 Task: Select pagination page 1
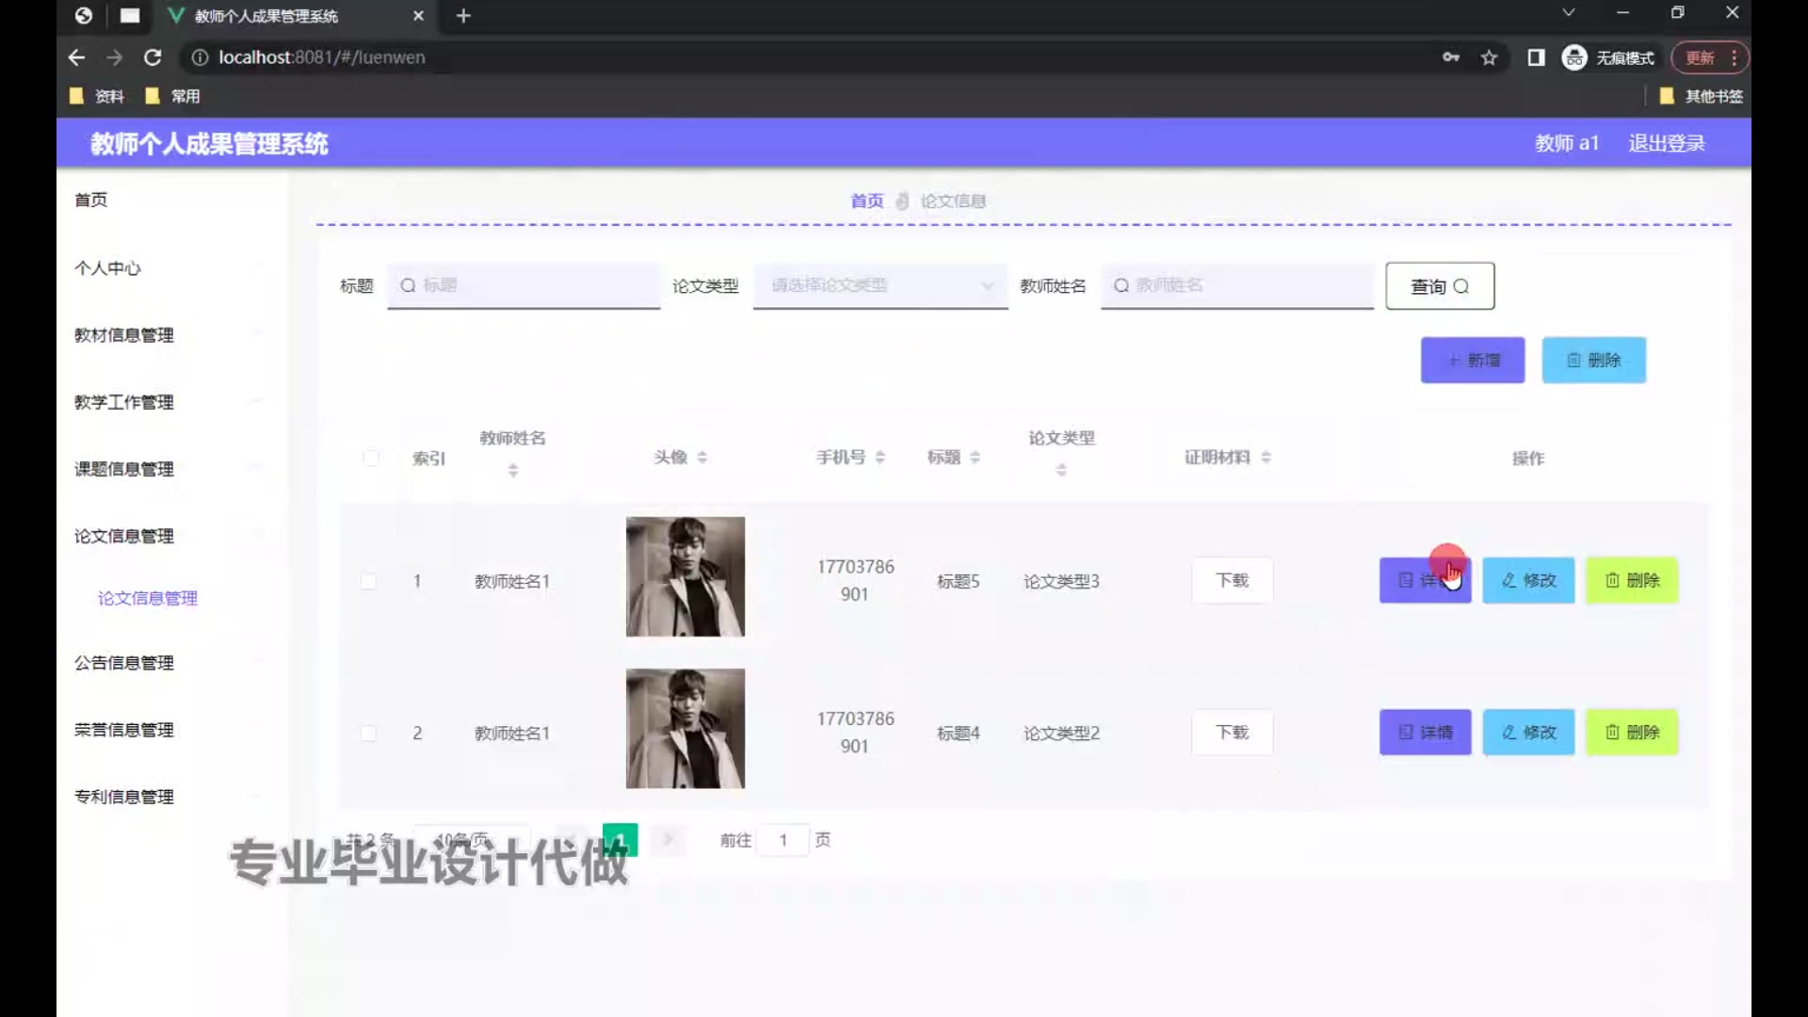pyautogui.click(x=620, y=840)
